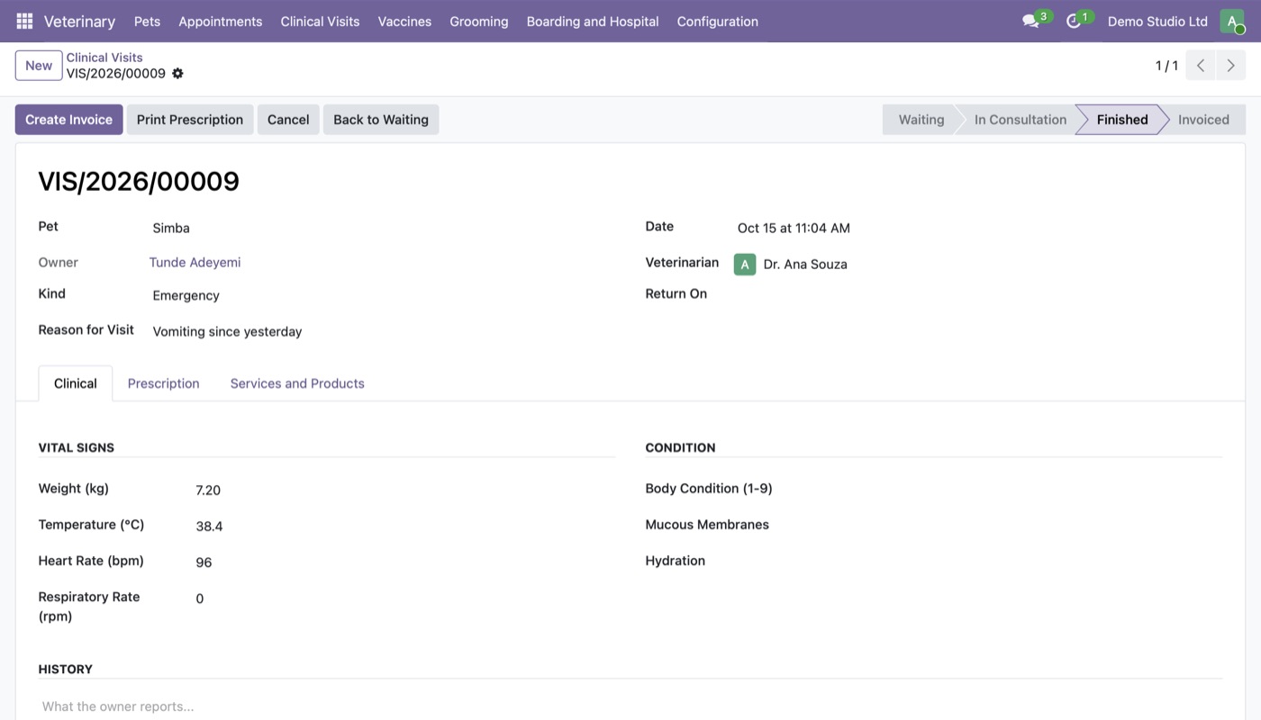
Task: Click Back to Waiting button
Action: tap(381, 120)
